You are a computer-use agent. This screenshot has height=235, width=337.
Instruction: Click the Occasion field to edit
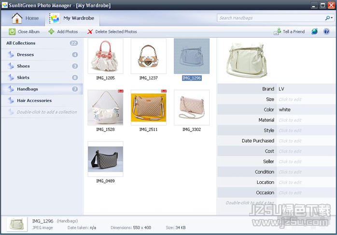pyautogui.click(x=306, y=193)
